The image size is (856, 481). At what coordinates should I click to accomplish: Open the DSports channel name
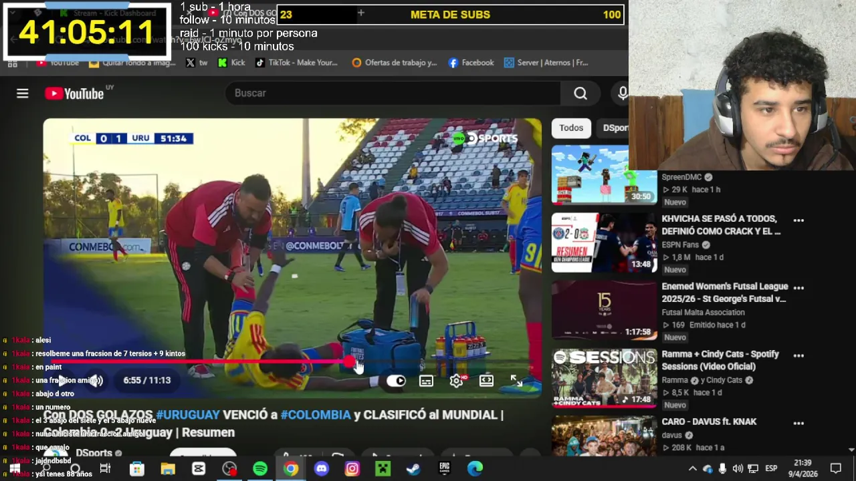[94, 453]
